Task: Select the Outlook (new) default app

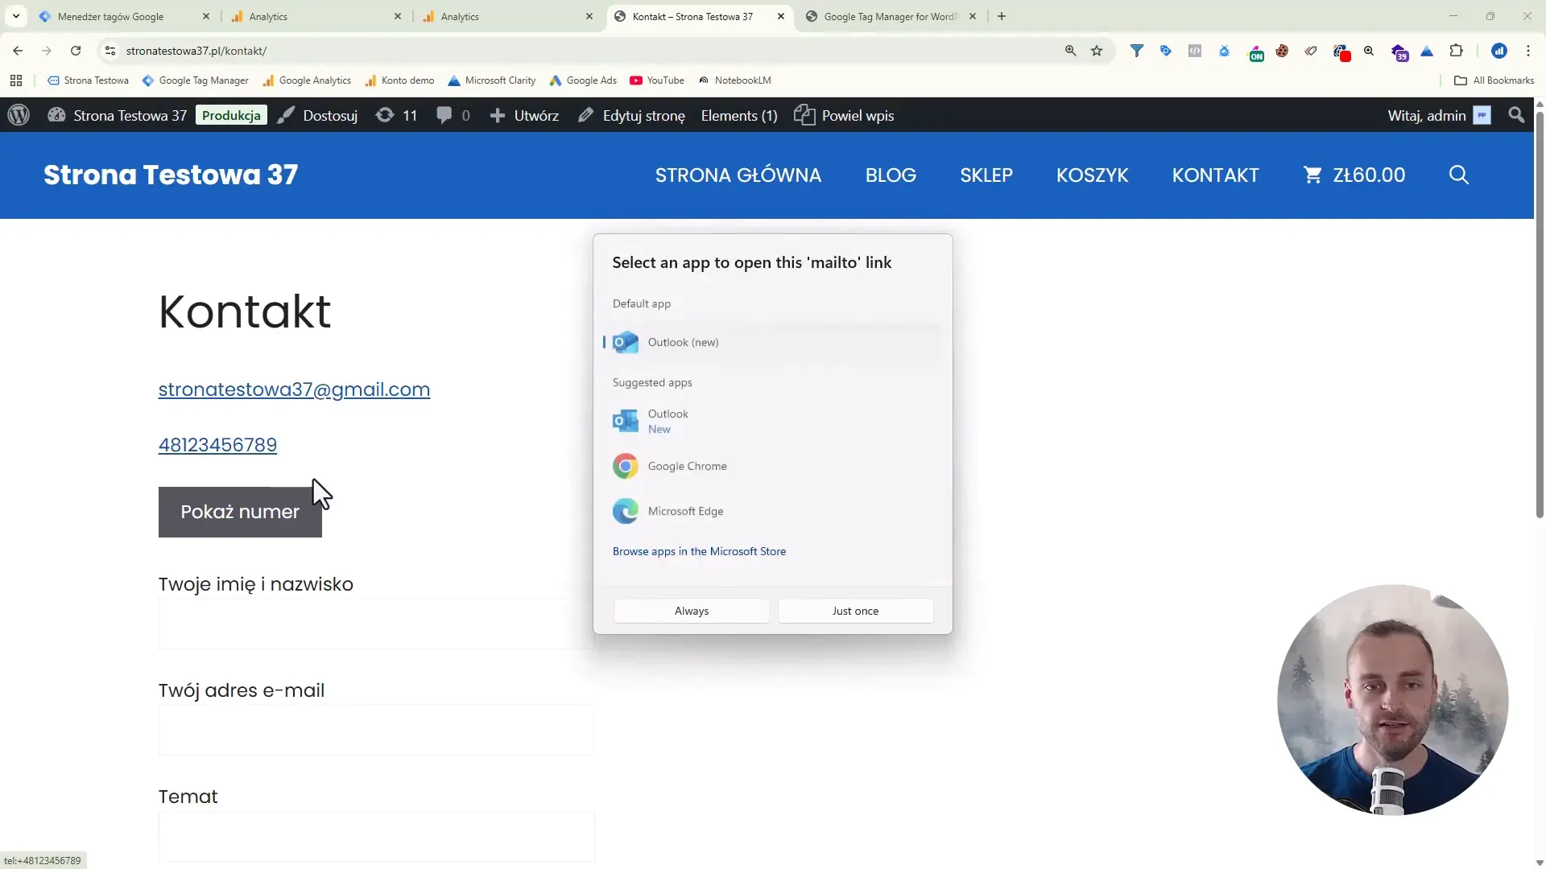Action: pyautogui.click(x=772, y=342)
